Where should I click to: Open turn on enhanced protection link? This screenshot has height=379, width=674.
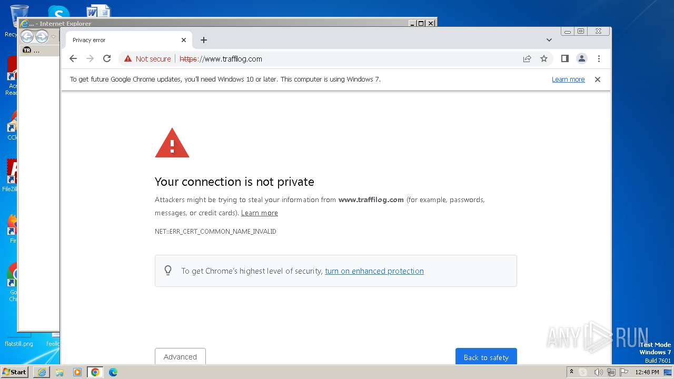click(374, 271)
